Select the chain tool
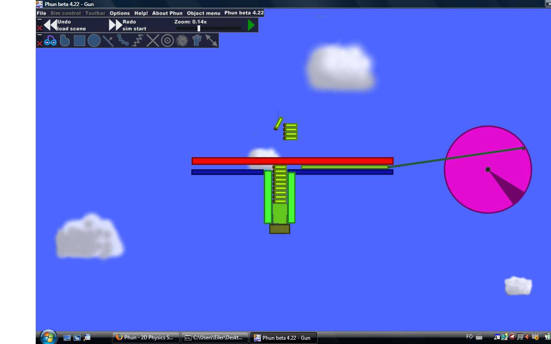Image resolution: width=551 pixels, height=344 pixels. (x=123, y=41)
